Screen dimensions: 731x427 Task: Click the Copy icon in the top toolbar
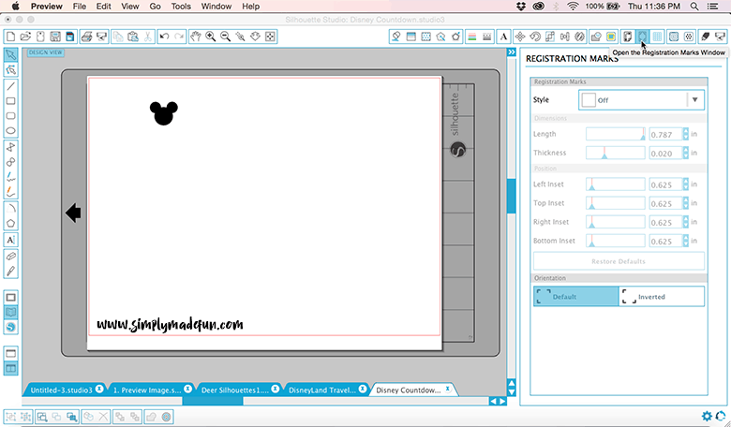pyautogui.click(x=118, y=37)
